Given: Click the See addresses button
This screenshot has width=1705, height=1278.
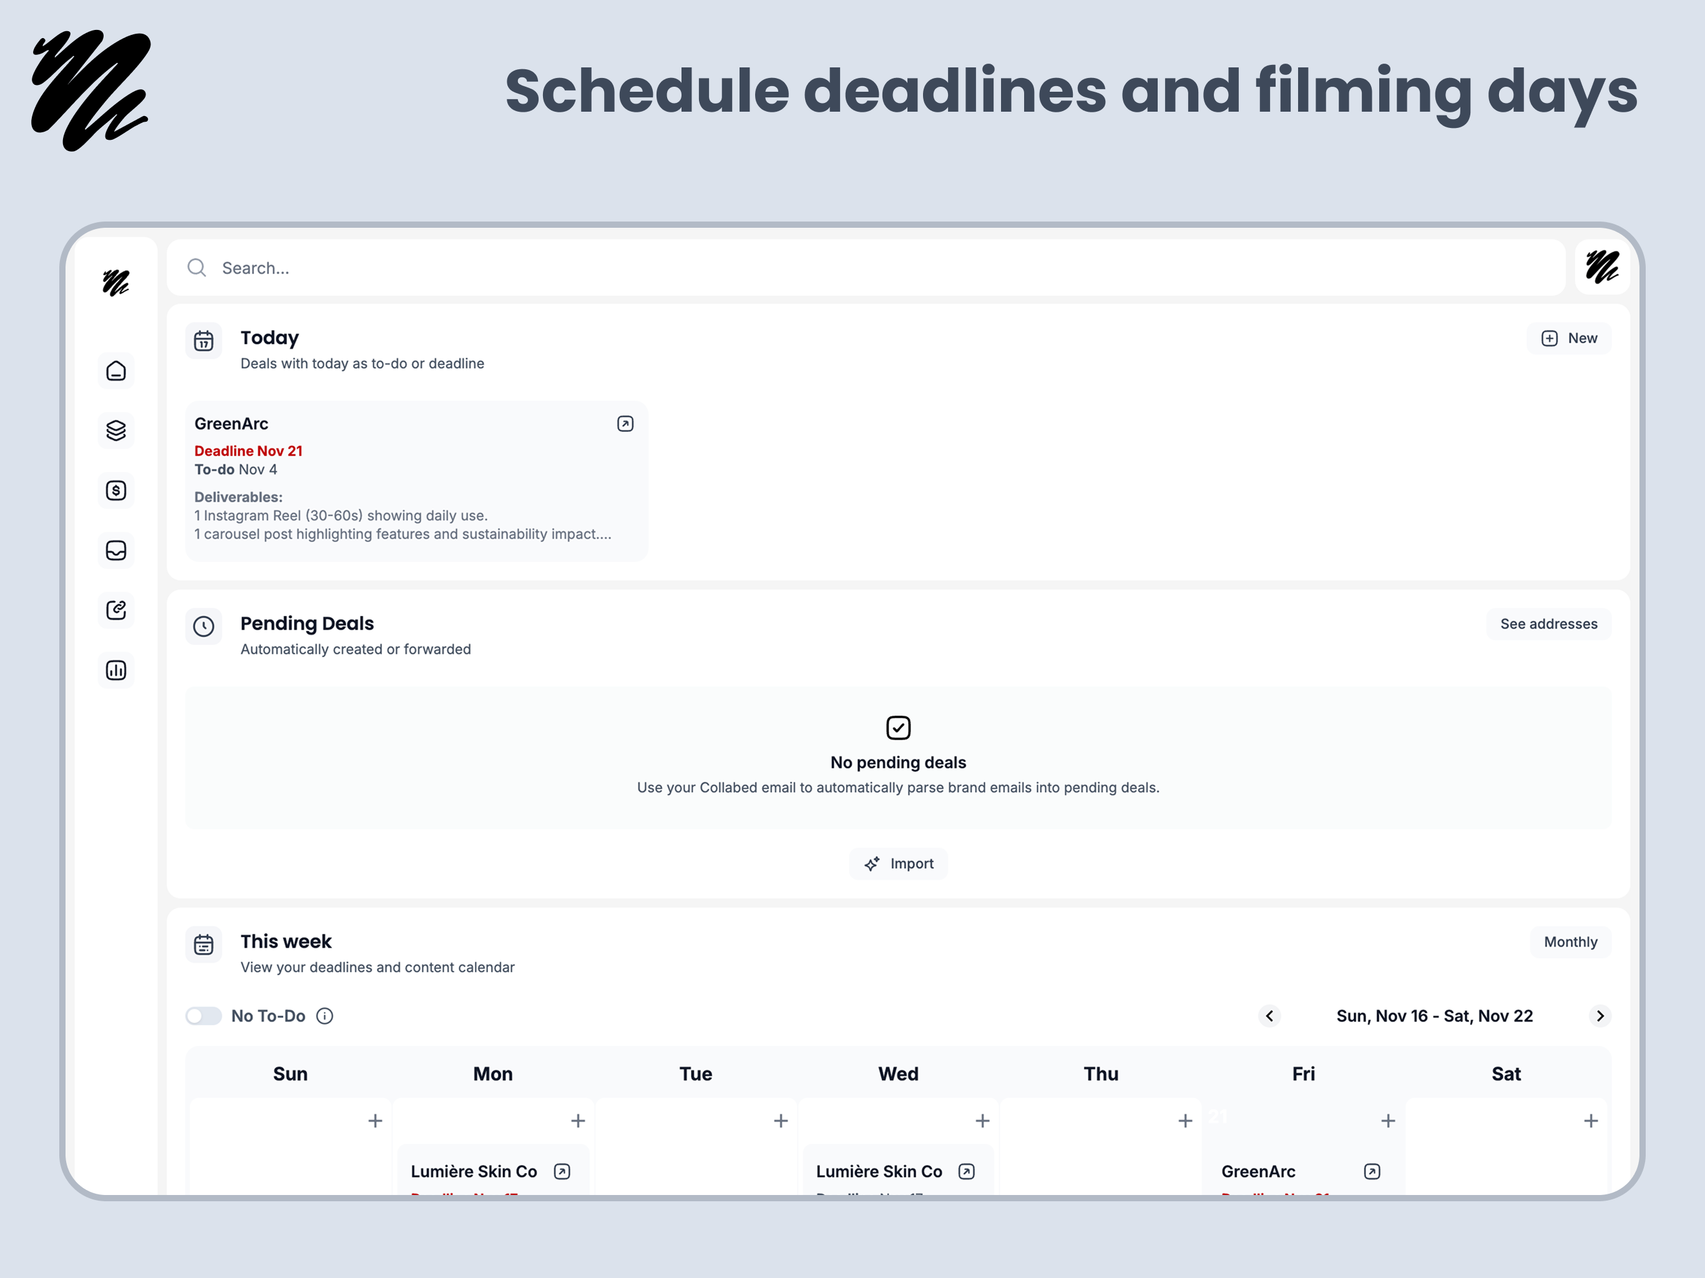Looking at the screenshot, I should (x=1548, y=623).
